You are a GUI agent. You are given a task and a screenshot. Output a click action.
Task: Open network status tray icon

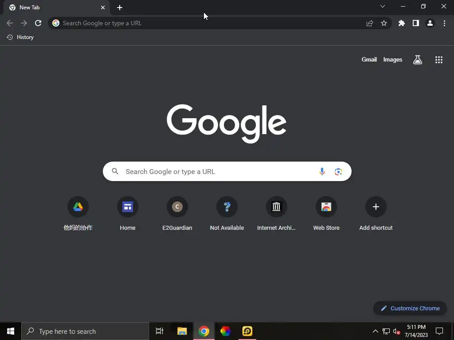point(386,331)
